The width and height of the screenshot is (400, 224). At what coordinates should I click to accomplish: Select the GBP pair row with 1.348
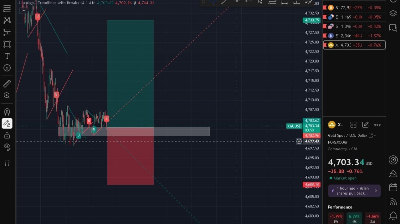pos(354,26)
